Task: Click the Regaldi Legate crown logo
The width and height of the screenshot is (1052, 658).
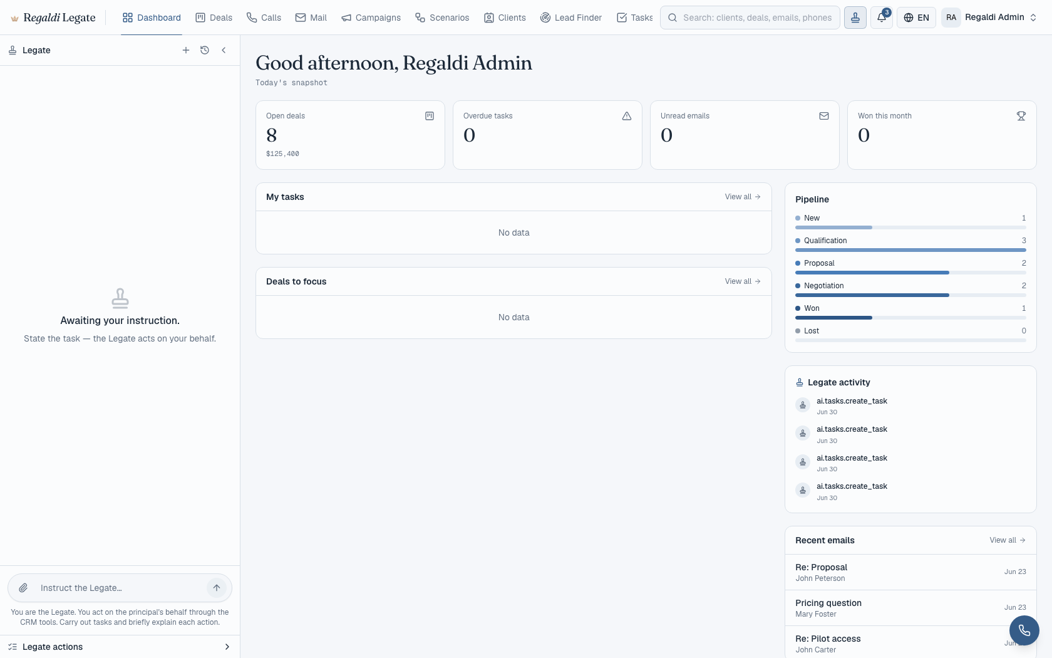Action: point(15,18)
